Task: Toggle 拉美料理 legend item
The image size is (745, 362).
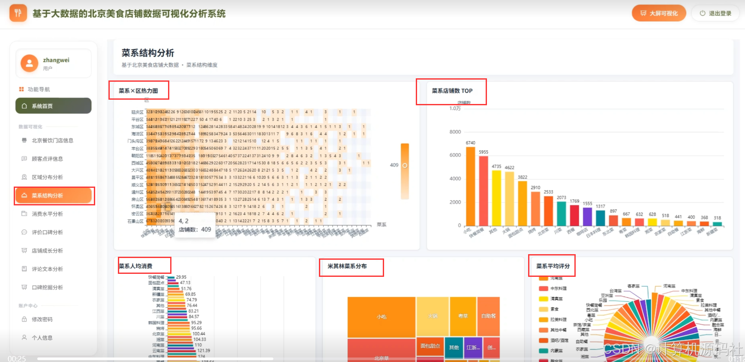Action: click(553, 320)
